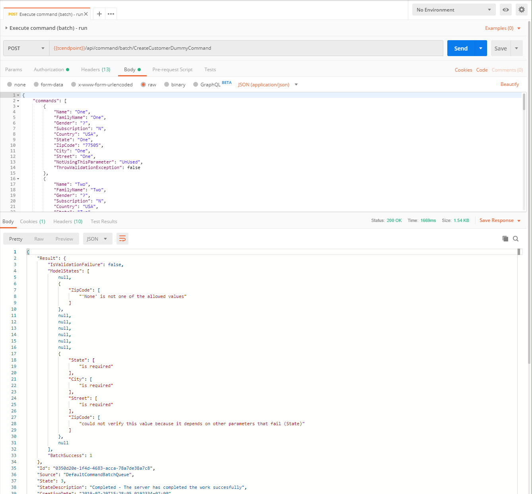Viewport: 532px width, 494px height.
Task: Switch to the Pre-request Script tab
Action: click(x=172, y=70)
